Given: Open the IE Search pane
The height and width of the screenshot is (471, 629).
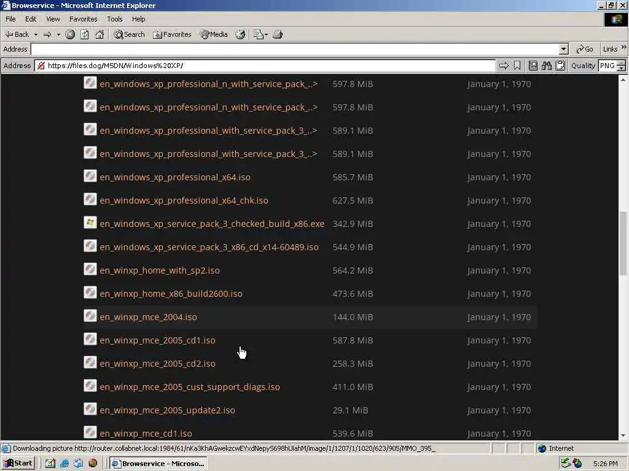Looking at the screenshot, I should (129, 34).
